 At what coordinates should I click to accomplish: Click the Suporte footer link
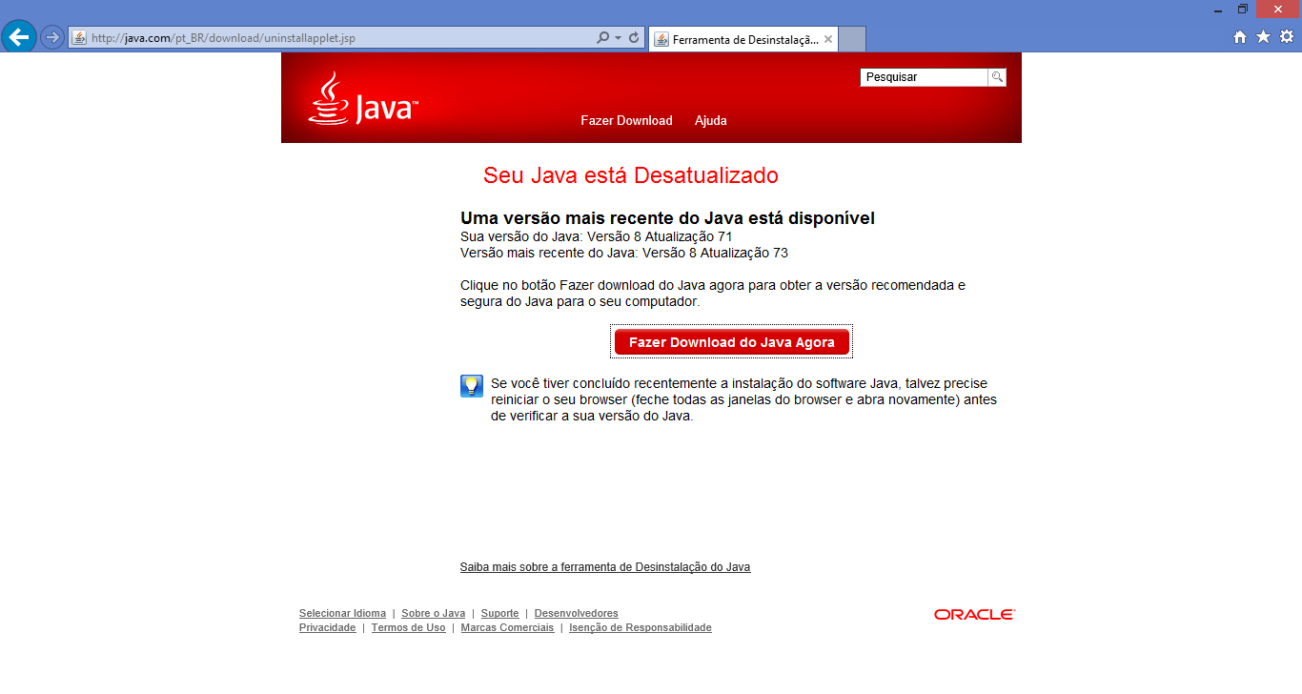point(499,613)
